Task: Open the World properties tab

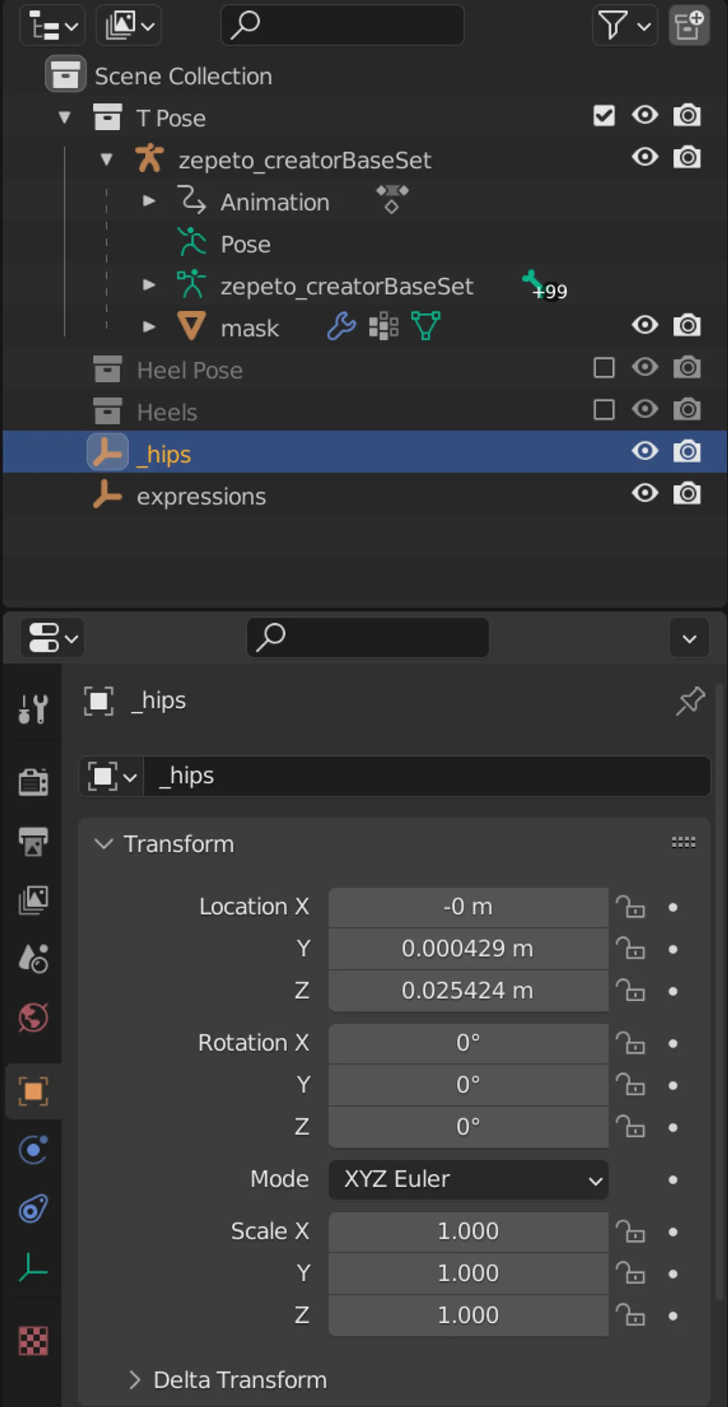Action: pos(33,1017)
